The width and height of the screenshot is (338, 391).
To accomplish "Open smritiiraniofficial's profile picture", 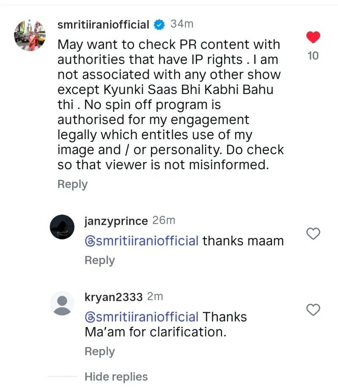I will pyautogui.click(x=30, y=35).
